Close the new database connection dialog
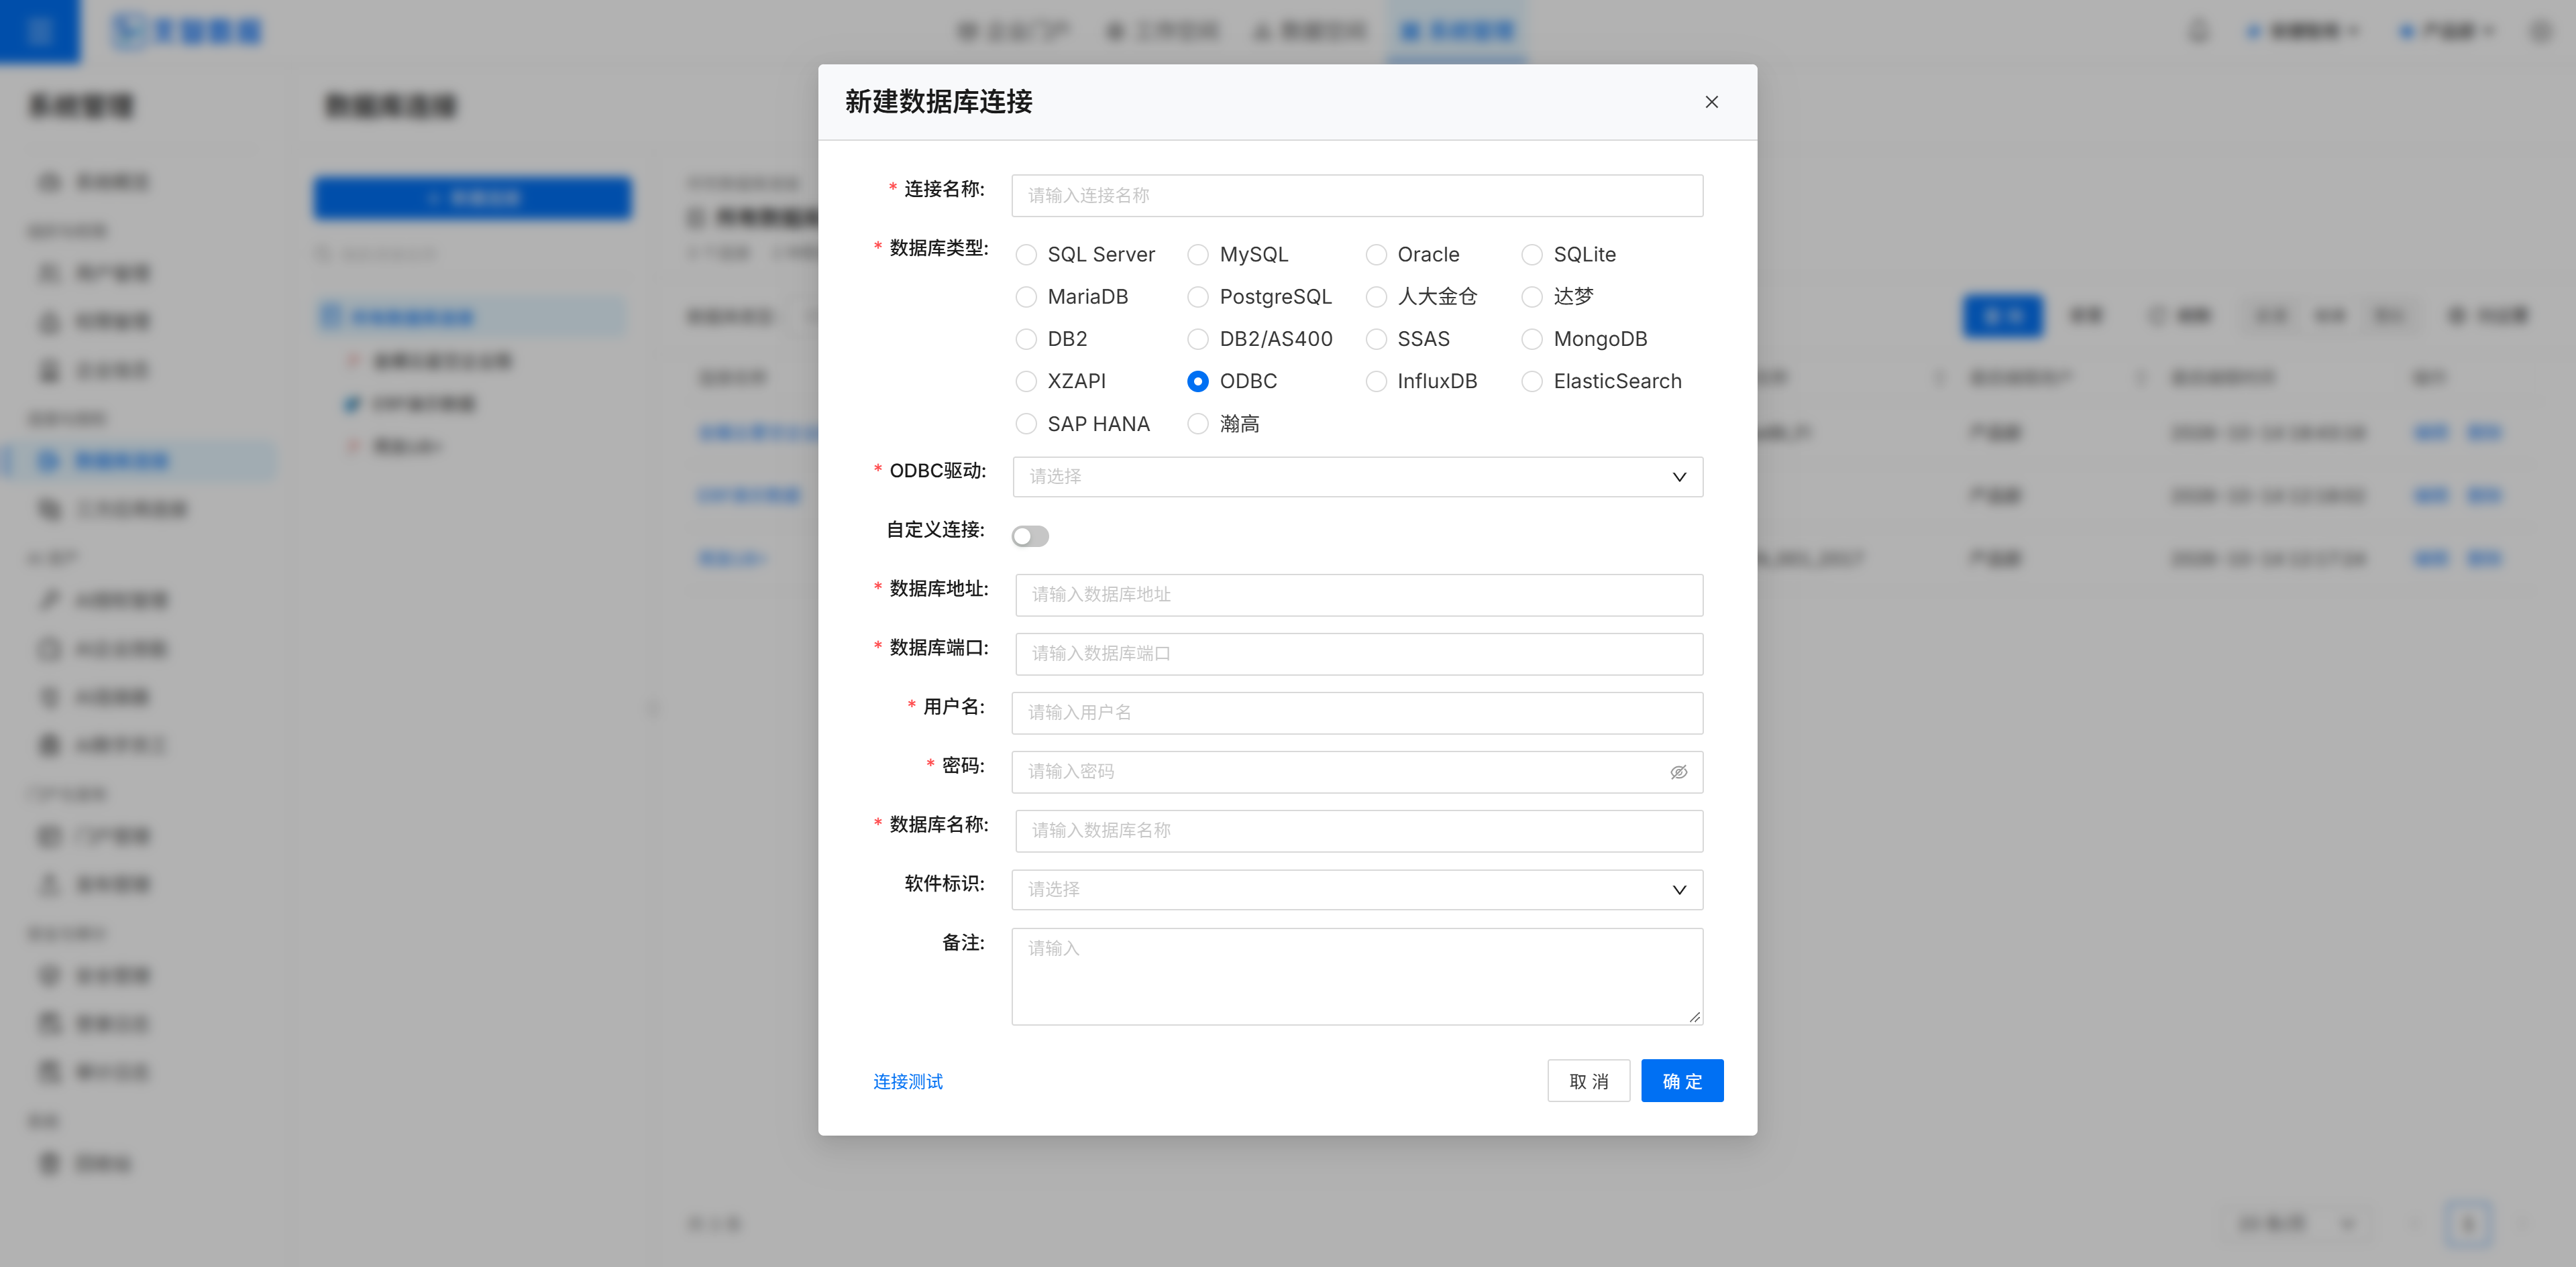The width and height of the screenshot is (2576, 1267). (1711, 102)
